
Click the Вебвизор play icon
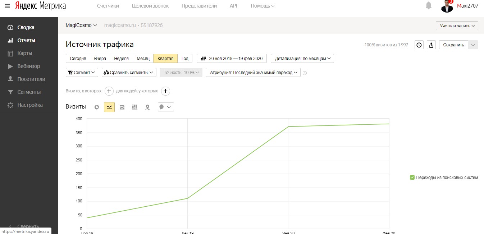coord(10,66)
